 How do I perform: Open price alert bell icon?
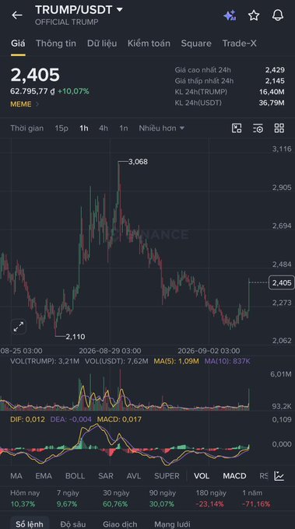[278, 16]
